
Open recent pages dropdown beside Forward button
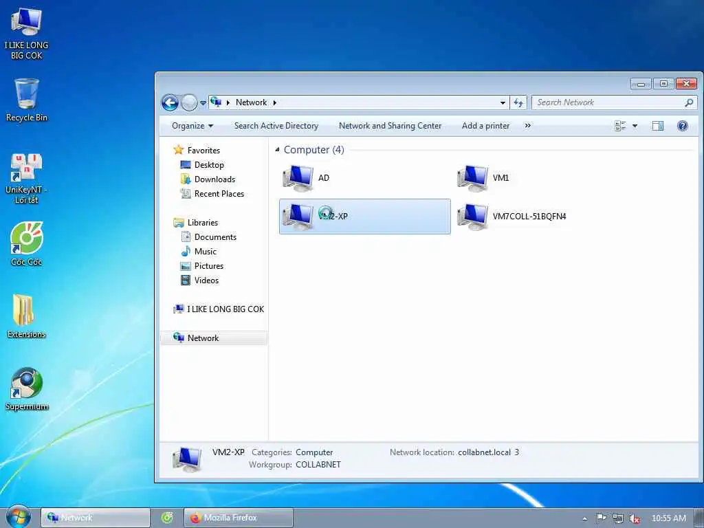coord(203,103)
